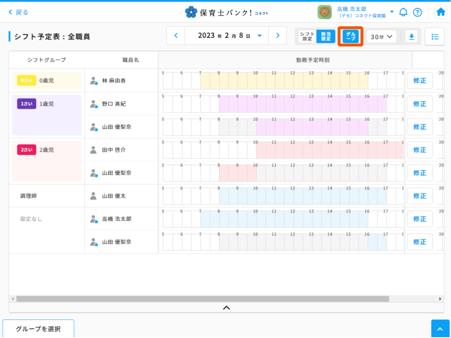
Task: Open the notifications bell
Action: [x=403, y=12]
